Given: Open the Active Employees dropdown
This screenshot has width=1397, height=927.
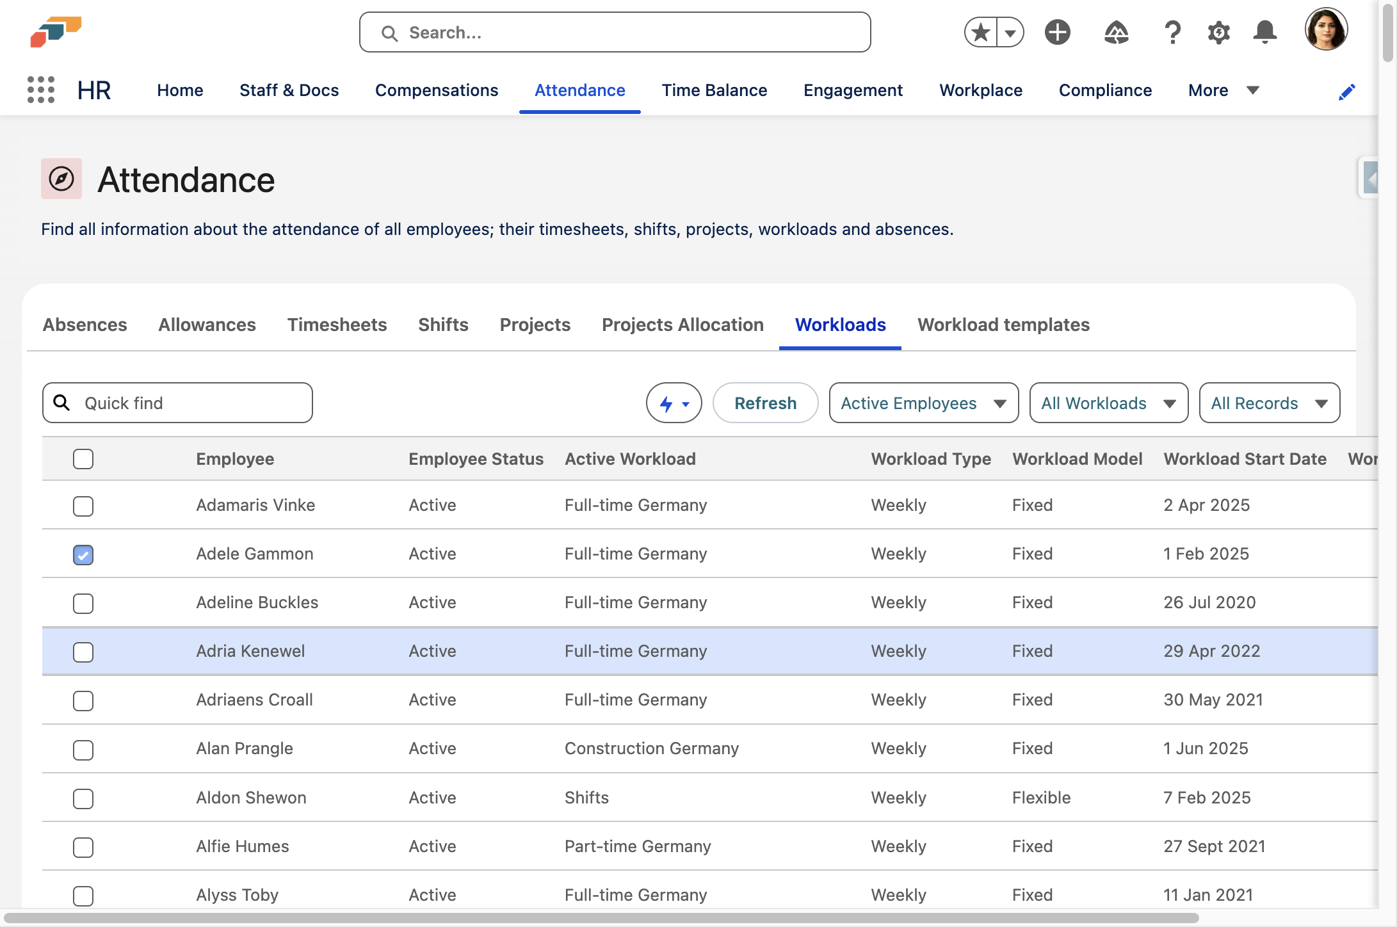Looking at the screenshot, I should [x=923, y=403].
